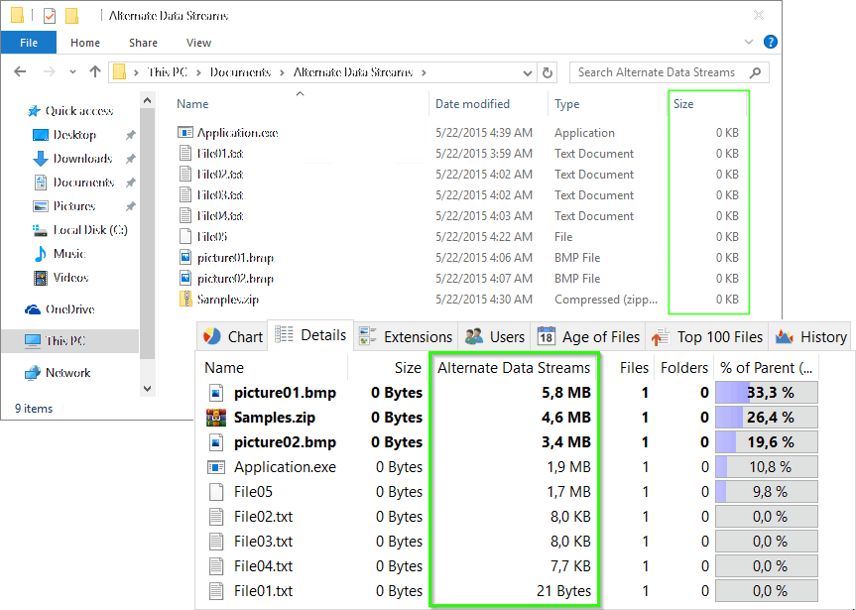Click the refresh icon beside the address bar
856x610 pixels.
pyautogui.click(x=549, y=71)
